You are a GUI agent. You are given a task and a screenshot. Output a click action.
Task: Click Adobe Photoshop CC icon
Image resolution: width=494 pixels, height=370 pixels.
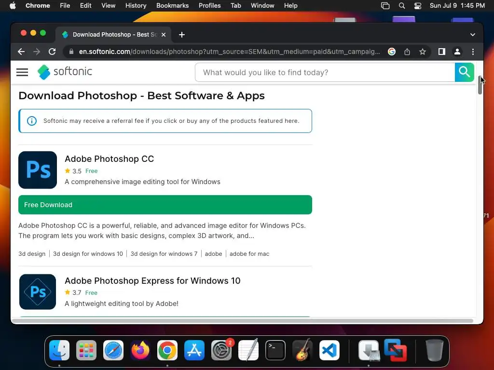38,170
